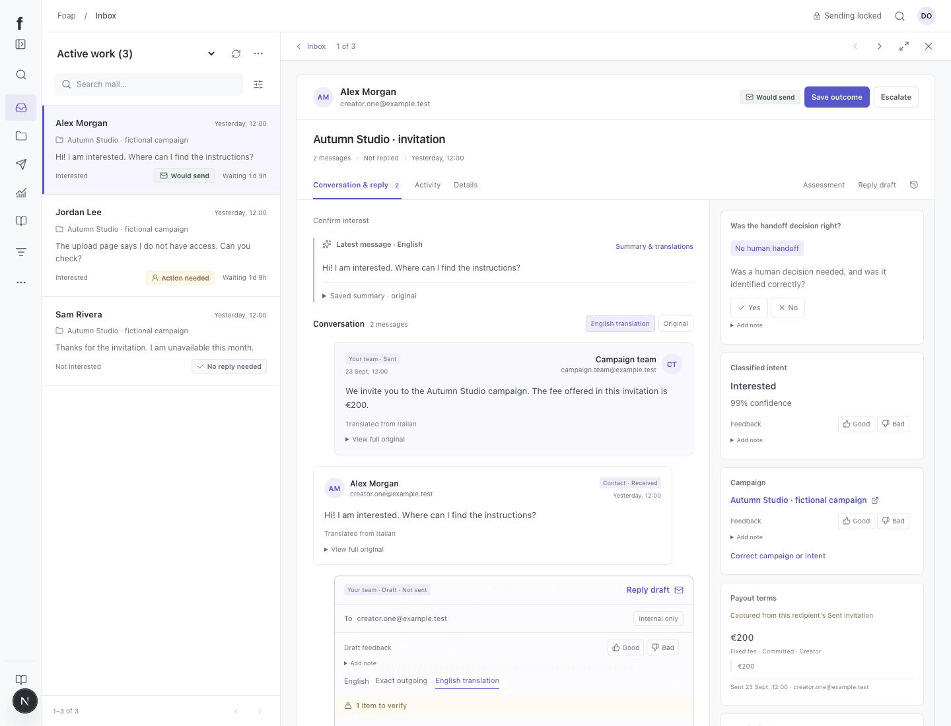
Task: Expand View full original in Alex Morgan's message
Action: [x=354, y=549]
